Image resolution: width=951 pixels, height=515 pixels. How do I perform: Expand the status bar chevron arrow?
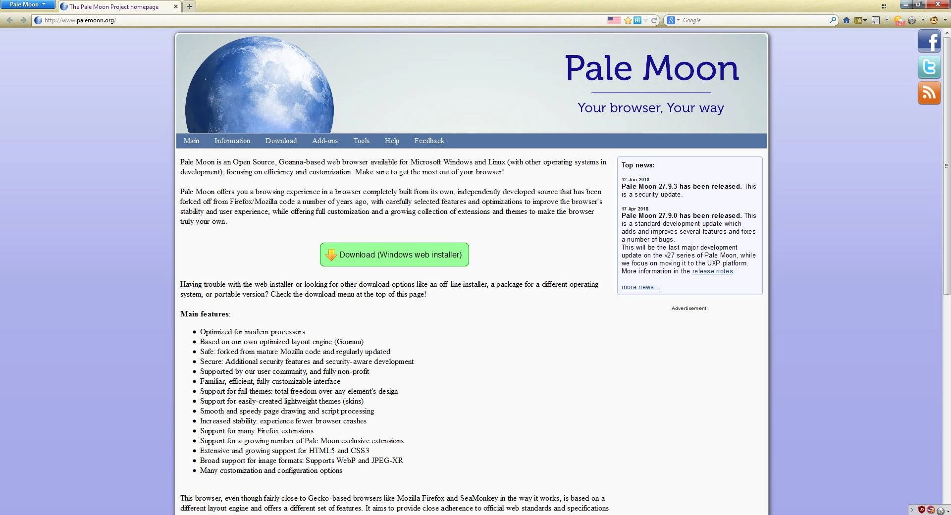[x=912, y=510]
